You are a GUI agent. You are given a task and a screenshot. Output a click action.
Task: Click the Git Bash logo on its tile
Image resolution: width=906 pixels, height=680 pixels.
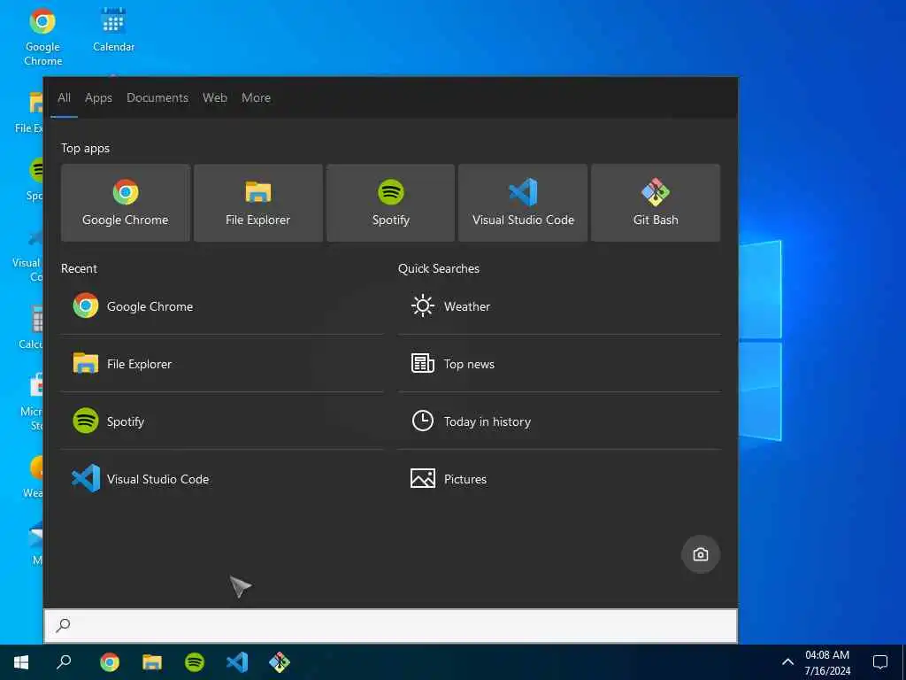coord(656,192)
